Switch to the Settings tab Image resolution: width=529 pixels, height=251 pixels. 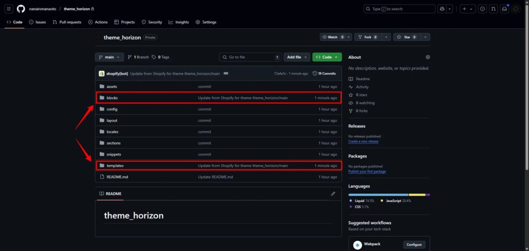coord(206,22)
